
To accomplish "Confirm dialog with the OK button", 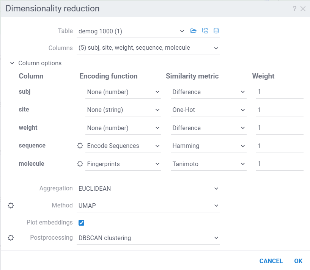I will click(x=298, y=261).
